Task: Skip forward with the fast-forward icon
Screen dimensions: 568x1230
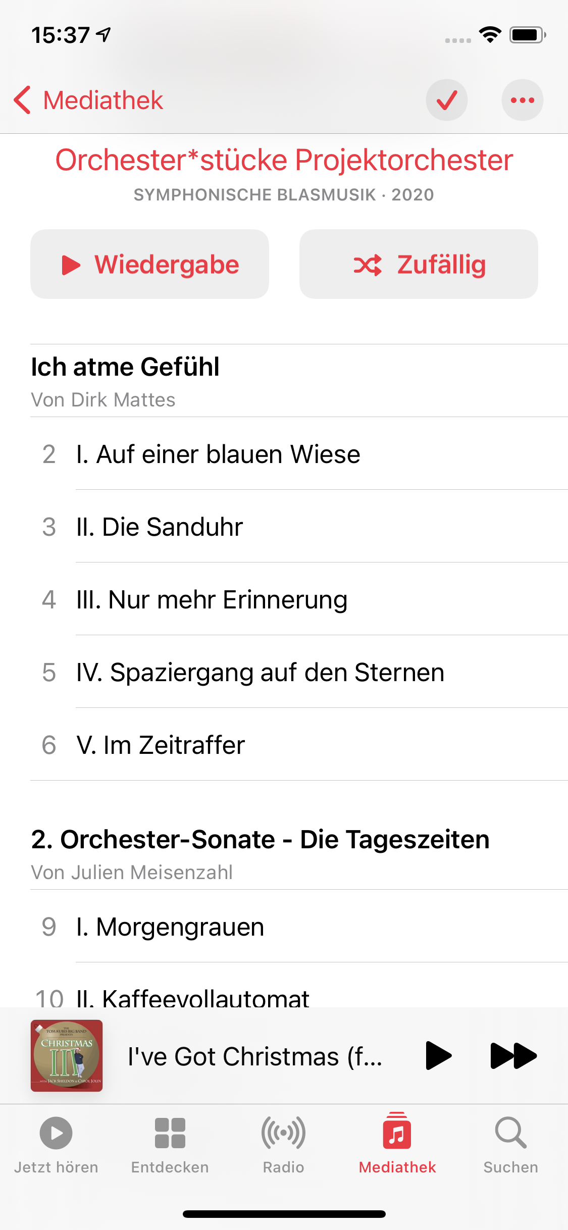Action: (513, 1055)
